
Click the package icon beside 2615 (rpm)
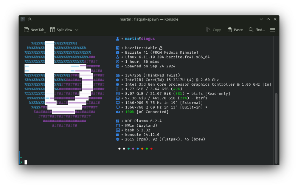118,139
